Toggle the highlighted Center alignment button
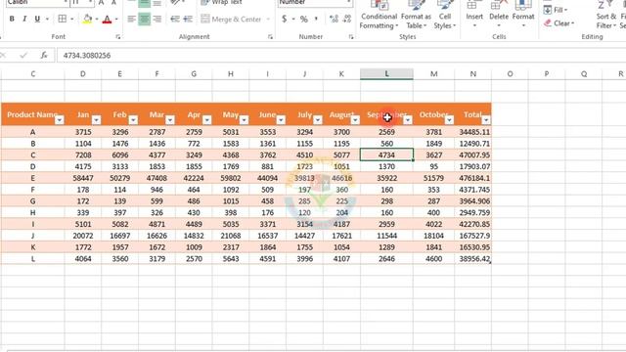 click(144, 19)
